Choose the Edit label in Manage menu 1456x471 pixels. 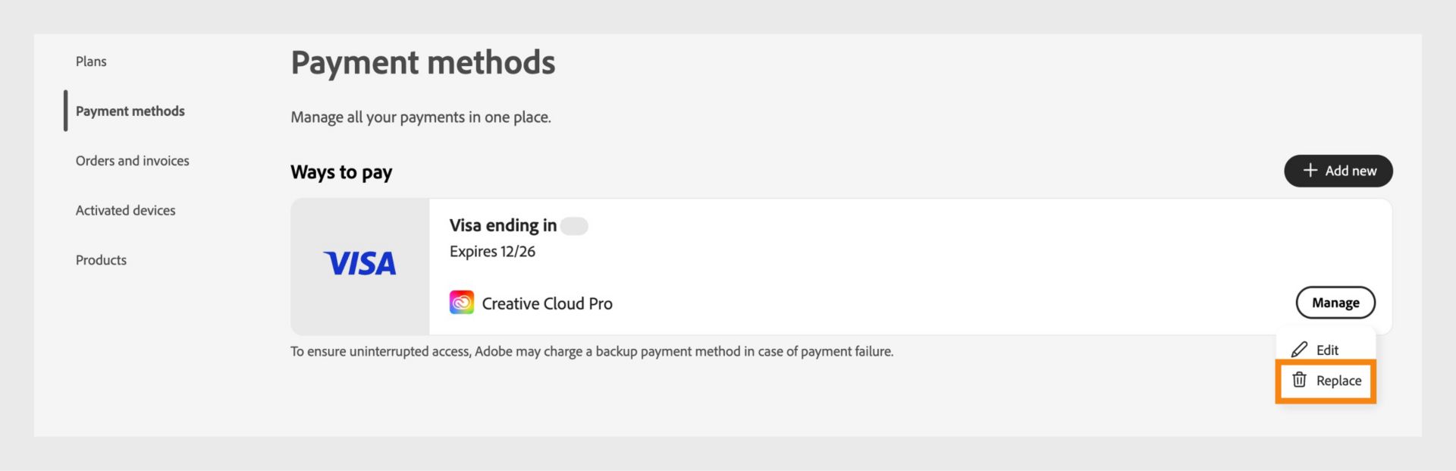coord(1327,350)
